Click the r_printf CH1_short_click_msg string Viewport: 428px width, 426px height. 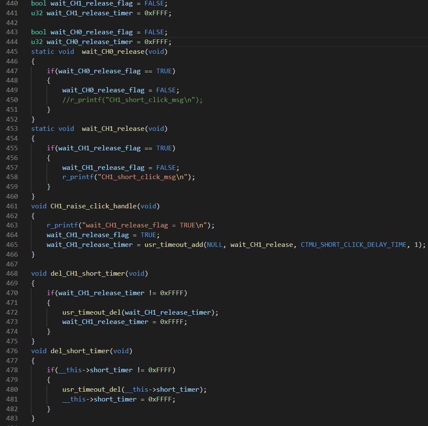(143, 177)
